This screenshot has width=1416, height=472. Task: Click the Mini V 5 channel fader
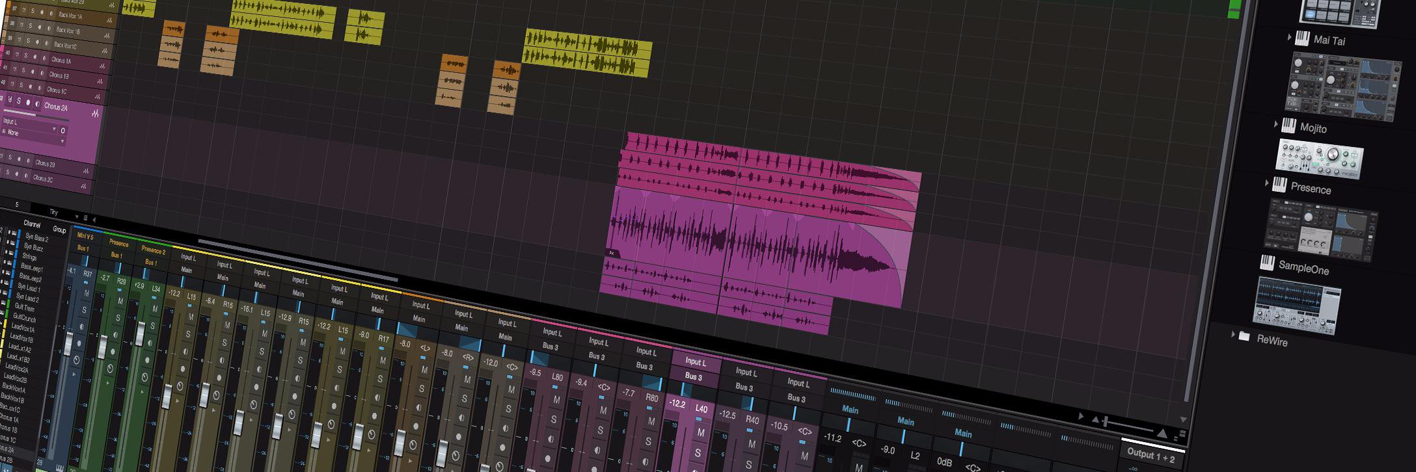click(x=68, y=343)
